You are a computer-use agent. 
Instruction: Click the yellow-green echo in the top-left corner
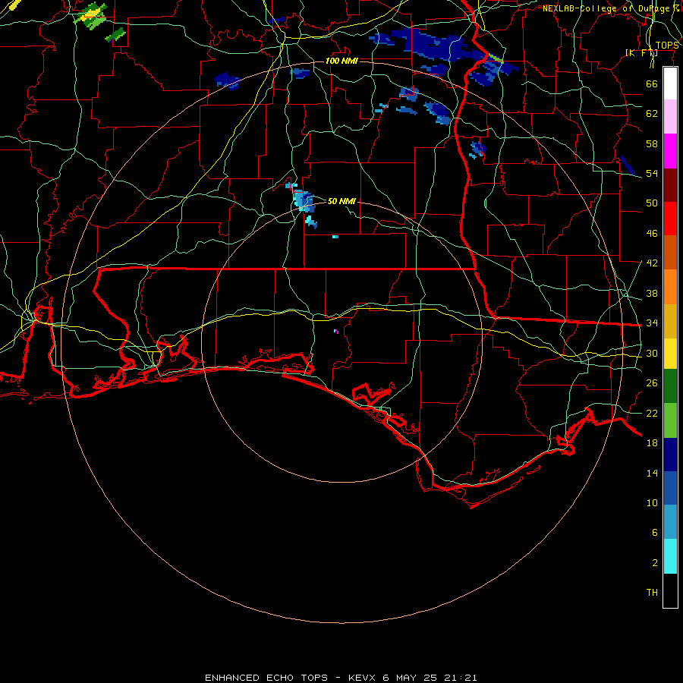pyautogui.click(x=92, y=15)
